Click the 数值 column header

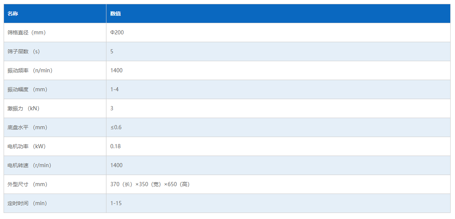(116, 14)
